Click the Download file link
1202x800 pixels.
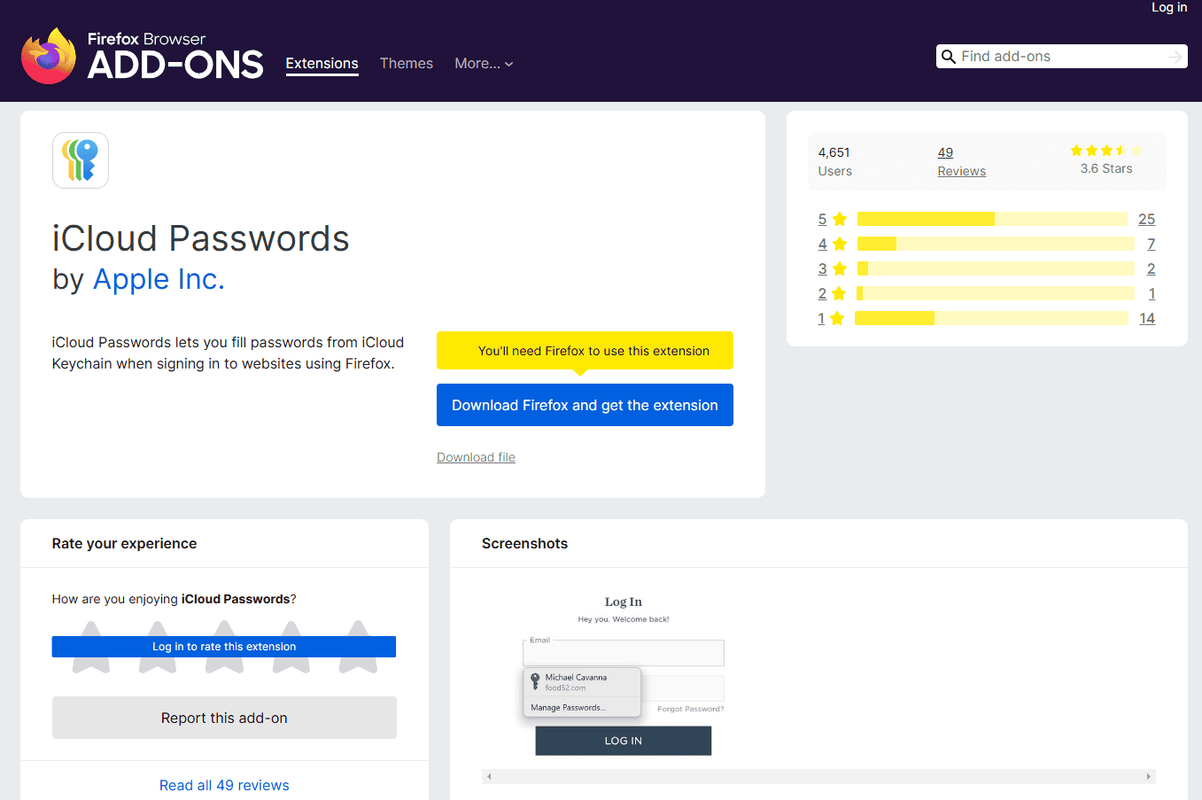476,457
